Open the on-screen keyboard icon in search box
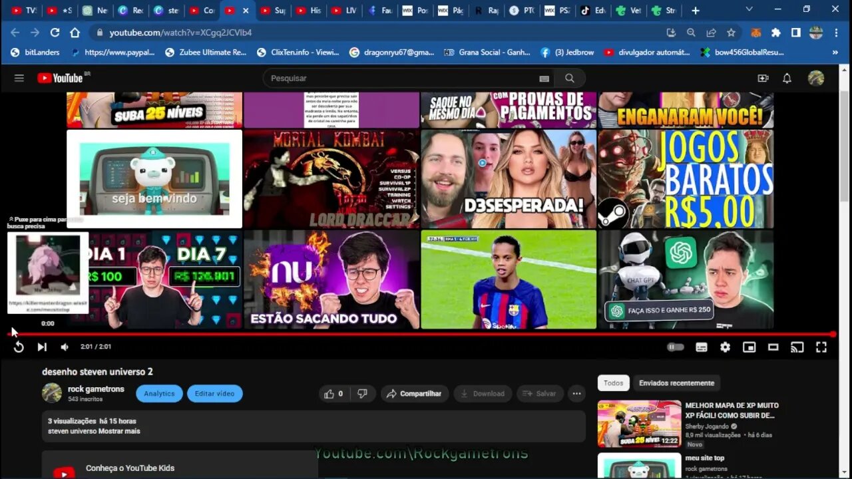852x479 pixels. [544, 79]
